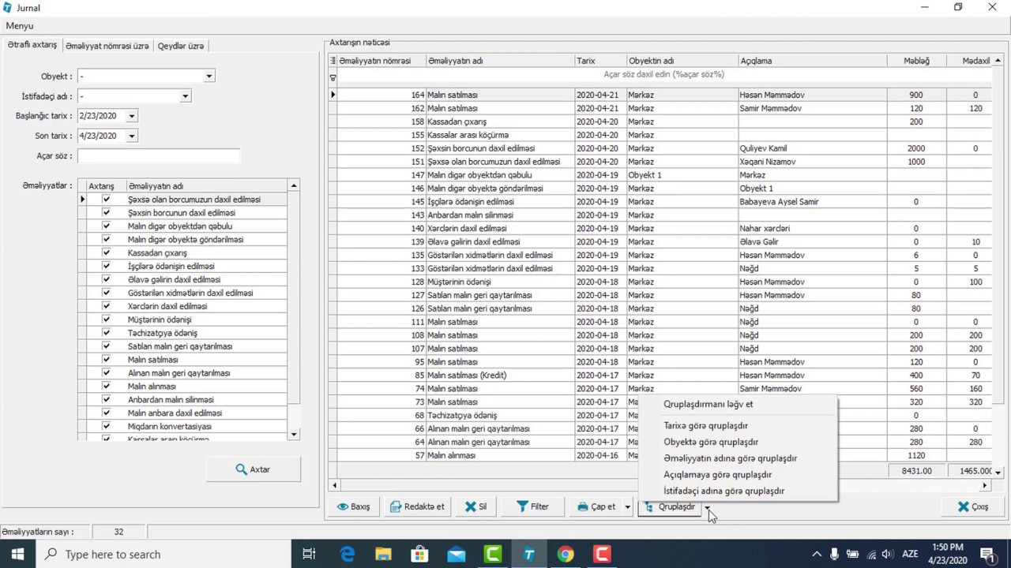Sort by Tarix column header
Viewport: 1011px width, 568px height.
tap(600, 61)
